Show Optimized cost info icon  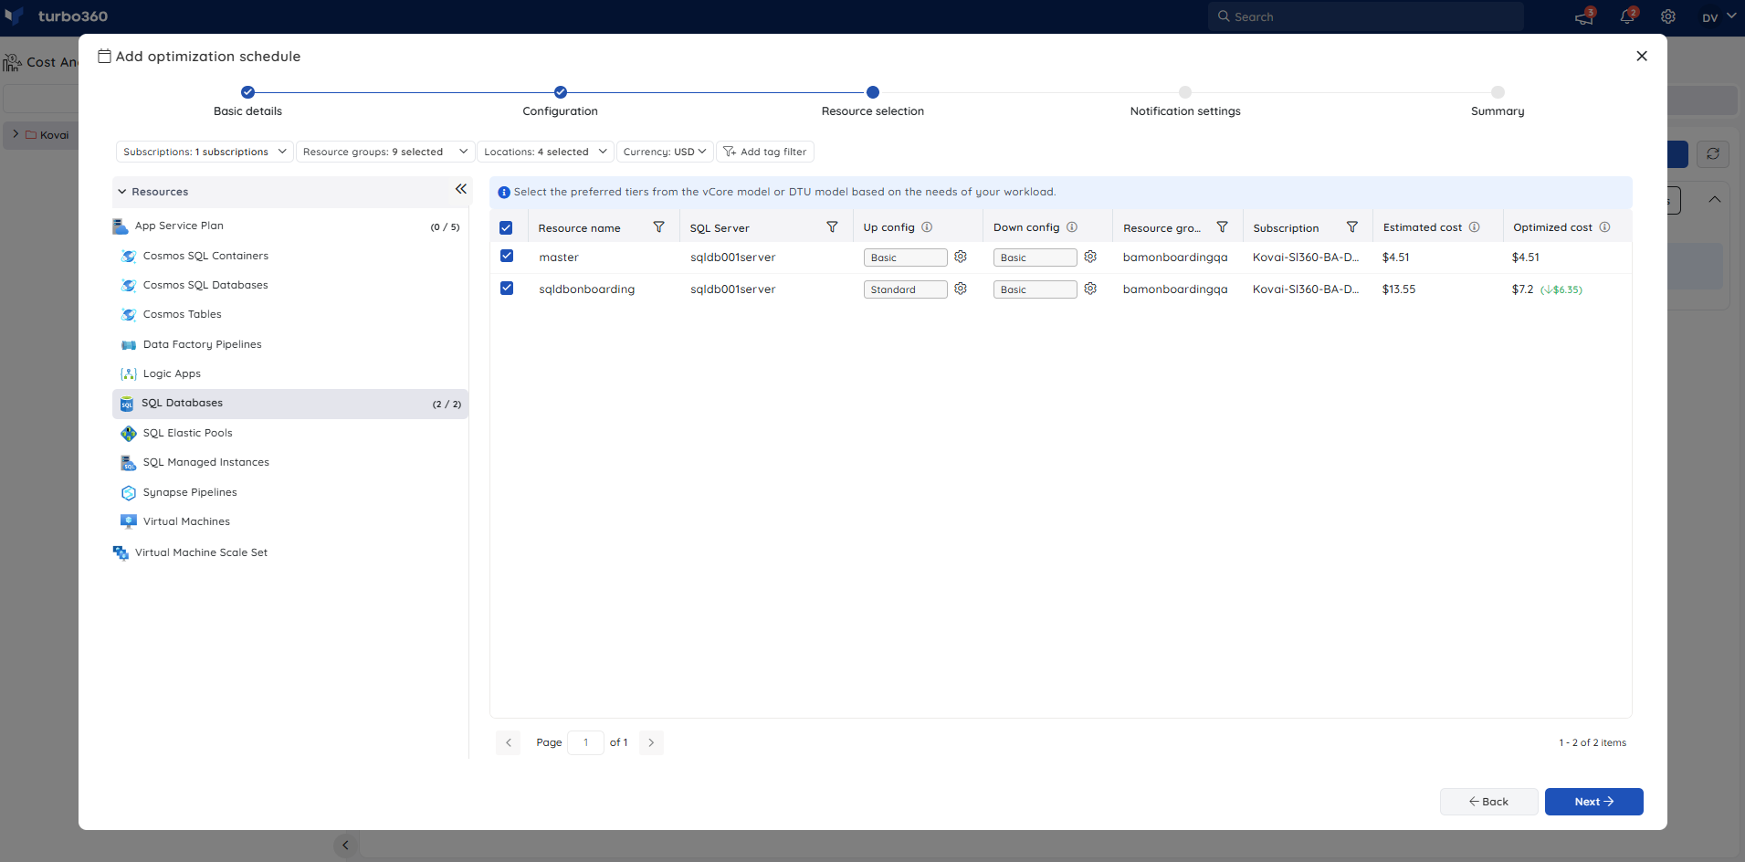coord(1604,227)
